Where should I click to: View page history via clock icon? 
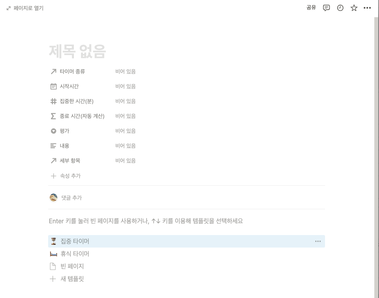(x=340, y=8)
